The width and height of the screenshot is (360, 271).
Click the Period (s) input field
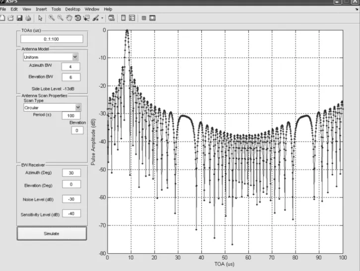(71, 115)
